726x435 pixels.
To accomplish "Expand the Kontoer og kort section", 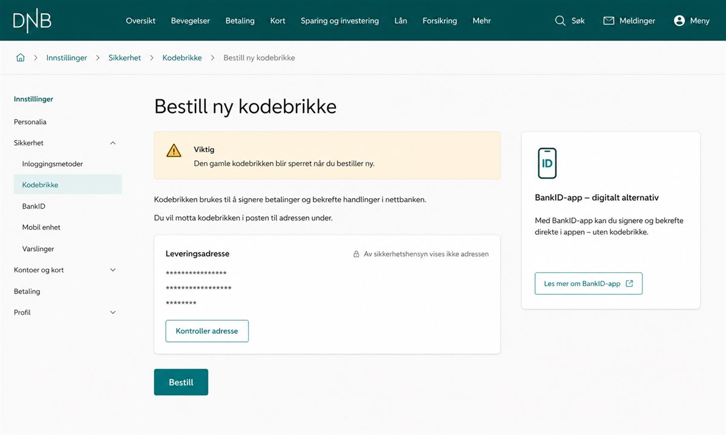I will 113,270.
